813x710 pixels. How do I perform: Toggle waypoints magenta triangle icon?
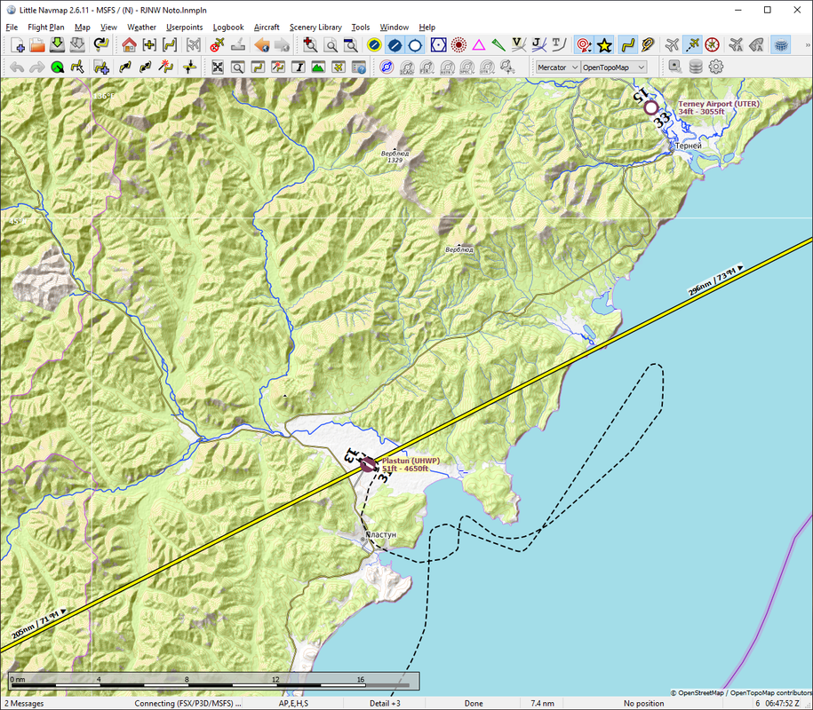(x=479, y=45)
